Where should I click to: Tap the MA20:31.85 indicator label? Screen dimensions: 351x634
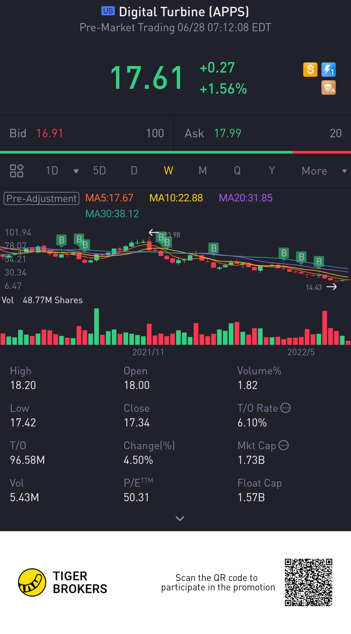pos(246,198)
